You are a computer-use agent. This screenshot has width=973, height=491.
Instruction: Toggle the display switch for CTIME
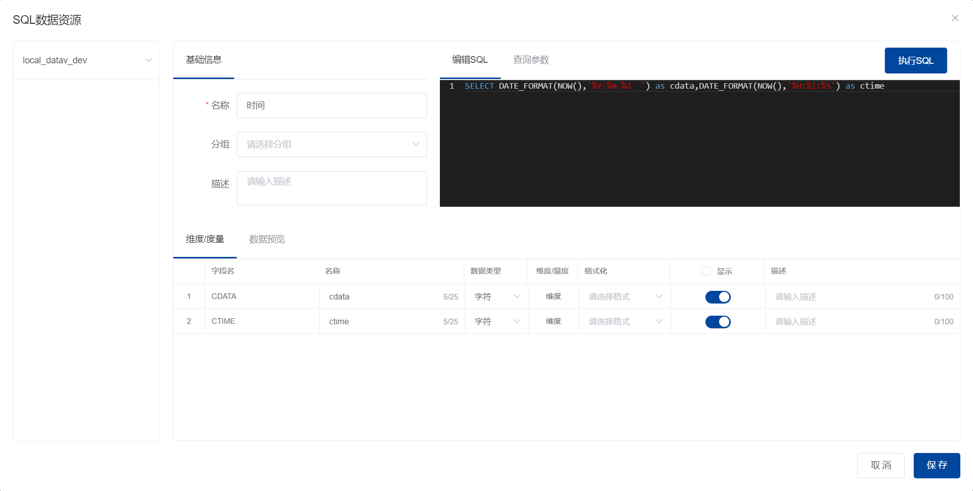click(x=718, y=322)
